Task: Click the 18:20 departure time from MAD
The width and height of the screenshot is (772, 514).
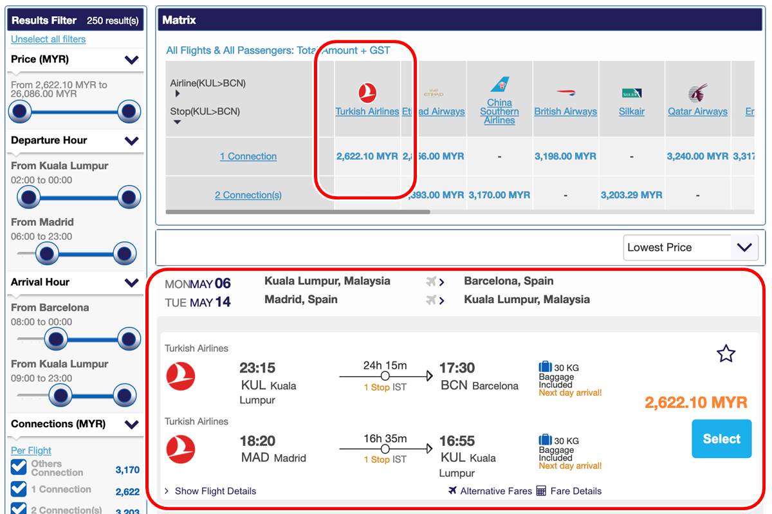Action: pos(257,441)
